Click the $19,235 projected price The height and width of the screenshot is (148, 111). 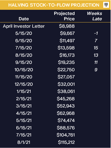point(66,62)
